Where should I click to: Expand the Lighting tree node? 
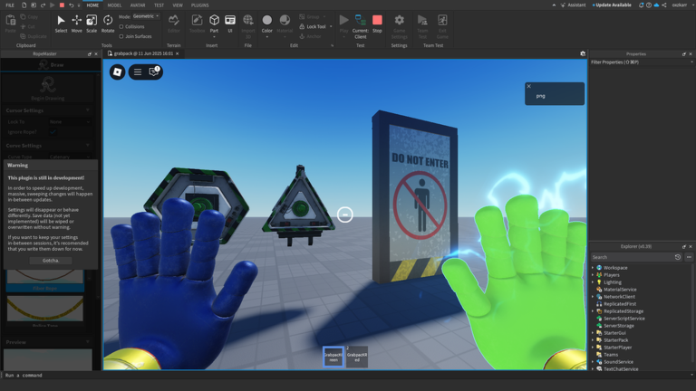pyautogui.click(x=593, y=282)
